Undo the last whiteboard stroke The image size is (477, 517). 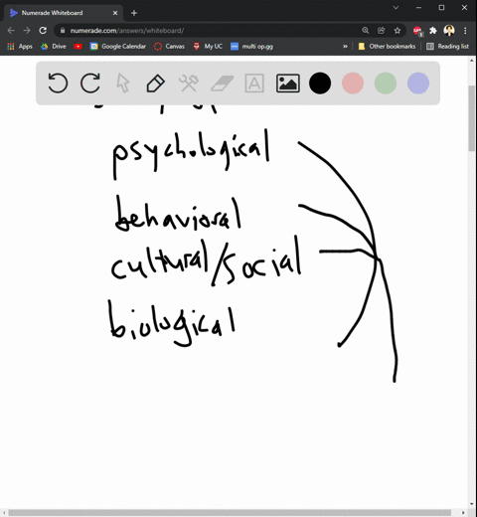pyautogui.click(x=58, y=83)
